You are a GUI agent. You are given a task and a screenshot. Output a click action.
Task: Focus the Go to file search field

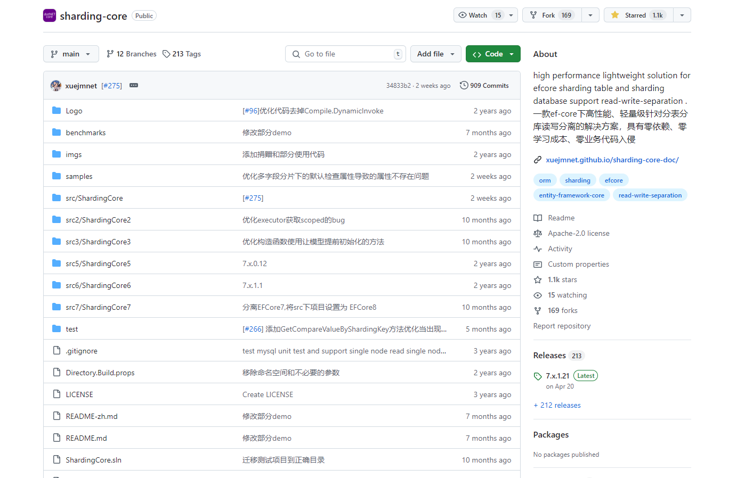click(345, 54)
